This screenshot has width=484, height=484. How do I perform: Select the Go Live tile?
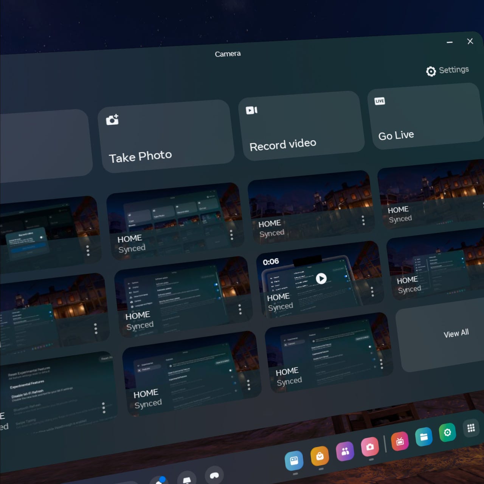coord(425,116)
